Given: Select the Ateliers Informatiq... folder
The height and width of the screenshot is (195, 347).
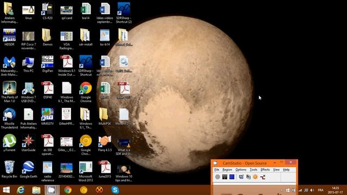Looking at the screenshot, I should point(9,13).
